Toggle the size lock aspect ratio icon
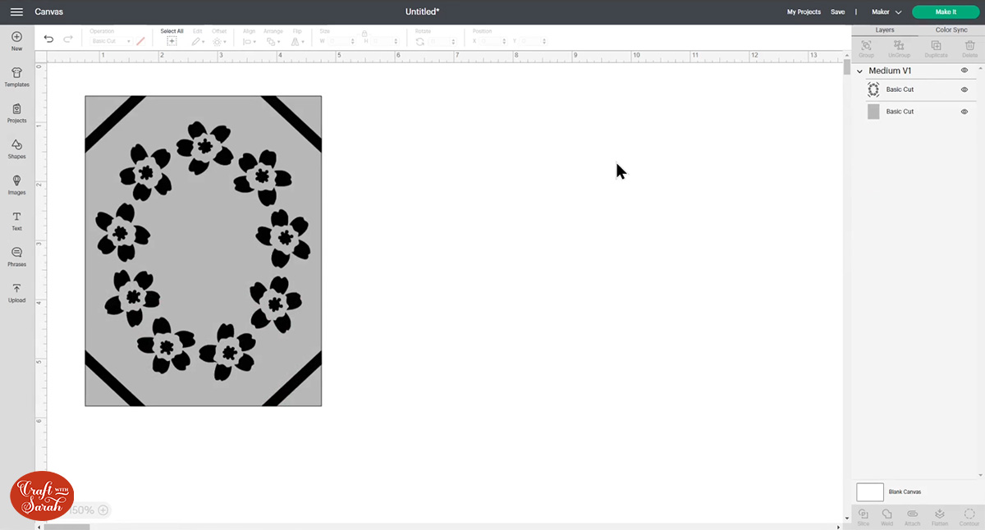This screenshot has height=530, width=985. click(x=364, y=34)
